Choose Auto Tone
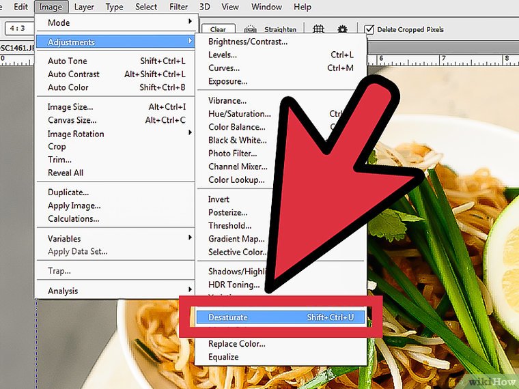The image size is (519, 389). 115,61
